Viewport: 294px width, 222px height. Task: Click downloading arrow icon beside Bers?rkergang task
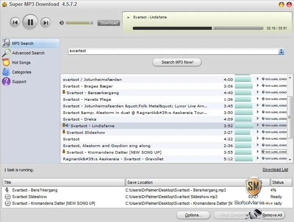7,190
